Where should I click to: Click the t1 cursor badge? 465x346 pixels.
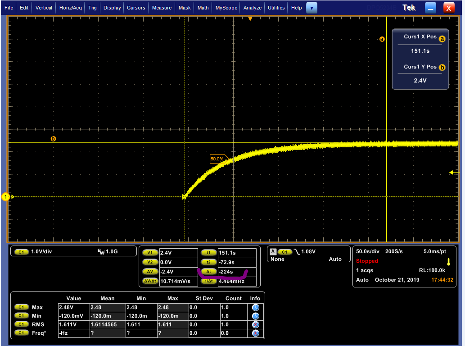[x=208, y=253]
